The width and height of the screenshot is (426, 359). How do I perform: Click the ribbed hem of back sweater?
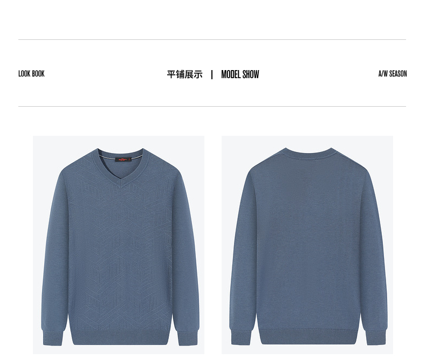[308, 337]
